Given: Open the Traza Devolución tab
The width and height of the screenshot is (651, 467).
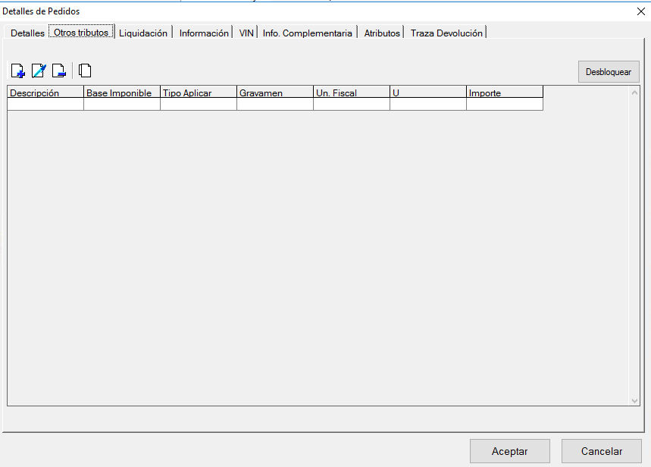Looking at the screenshot, I should click(x=446, y=33).
